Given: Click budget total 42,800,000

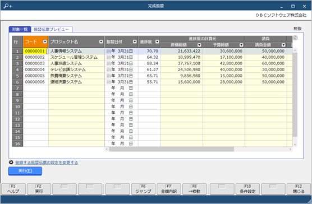Looking at the screenshot, I should 231,63.
